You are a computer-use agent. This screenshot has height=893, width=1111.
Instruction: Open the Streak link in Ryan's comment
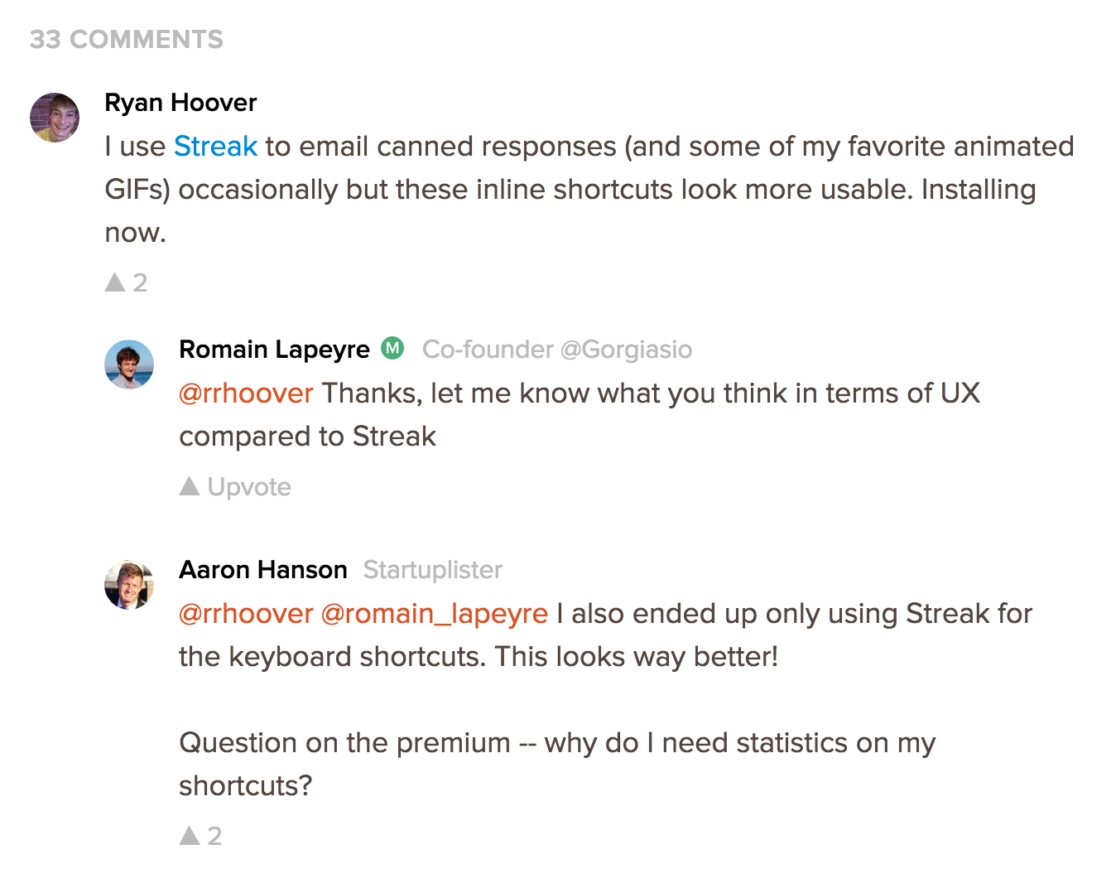coord(215,147)
